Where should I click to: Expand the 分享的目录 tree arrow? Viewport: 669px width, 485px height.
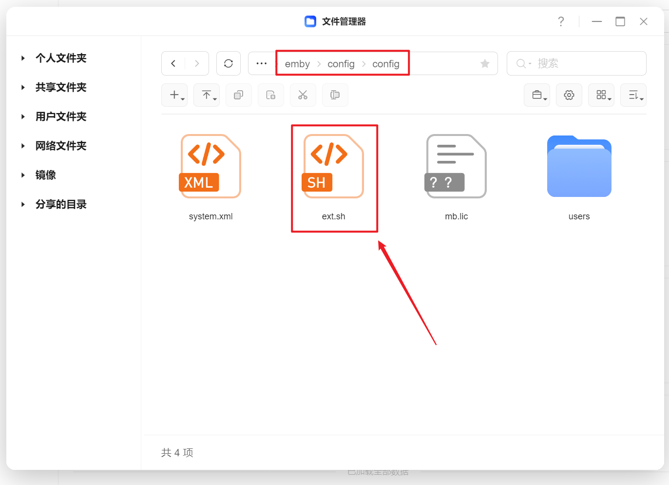coord(23,204)
